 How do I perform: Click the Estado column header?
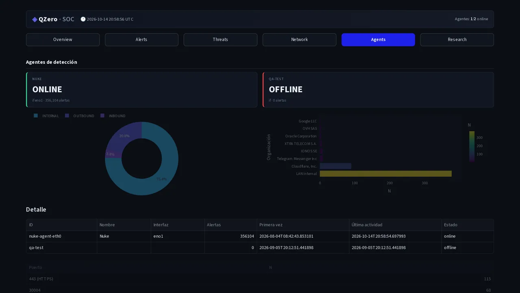click(468, 225)
